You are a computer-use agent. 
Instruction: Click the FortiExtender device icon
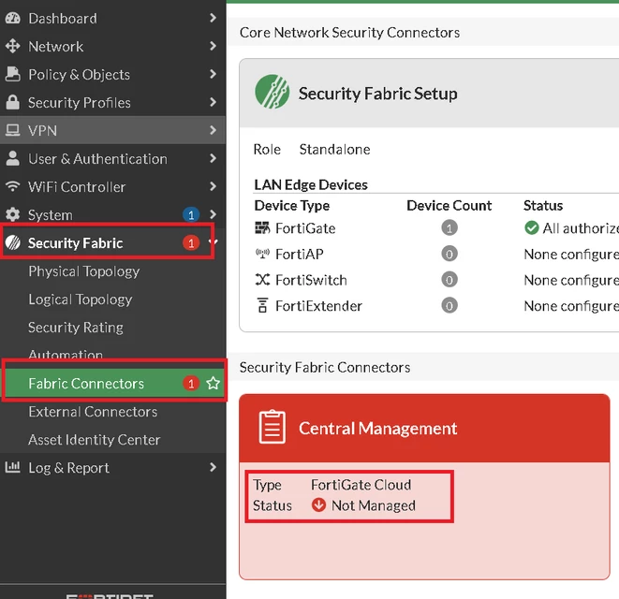[x=262, y=305]
